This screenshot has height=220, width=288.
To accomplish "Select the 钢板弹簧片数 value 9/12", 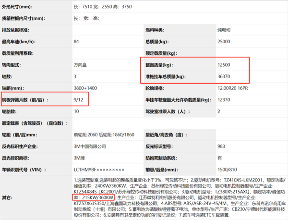I will pyautogui.click(x=78, y=99).
